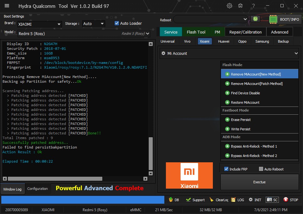303x214 pixels.
Task: Open the PM tab
Action: click(217, 32)
